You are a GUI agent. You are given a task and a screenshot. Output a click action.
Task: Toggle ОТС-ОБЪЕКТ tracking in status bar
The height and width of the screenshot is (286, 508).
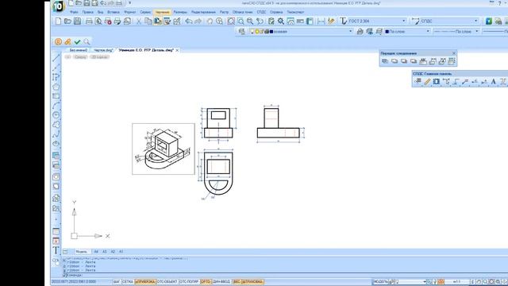coord(167,282)
